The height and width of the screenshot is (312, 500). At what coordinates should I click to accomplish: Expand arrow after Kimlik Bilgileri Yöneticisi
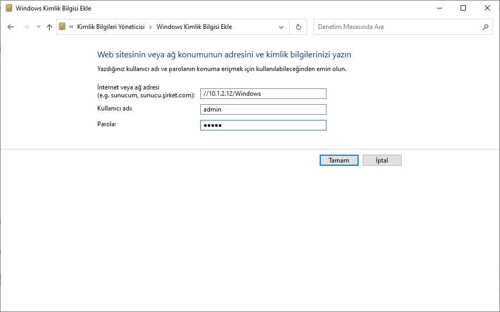pyautogui.click(x=150, y=27)
